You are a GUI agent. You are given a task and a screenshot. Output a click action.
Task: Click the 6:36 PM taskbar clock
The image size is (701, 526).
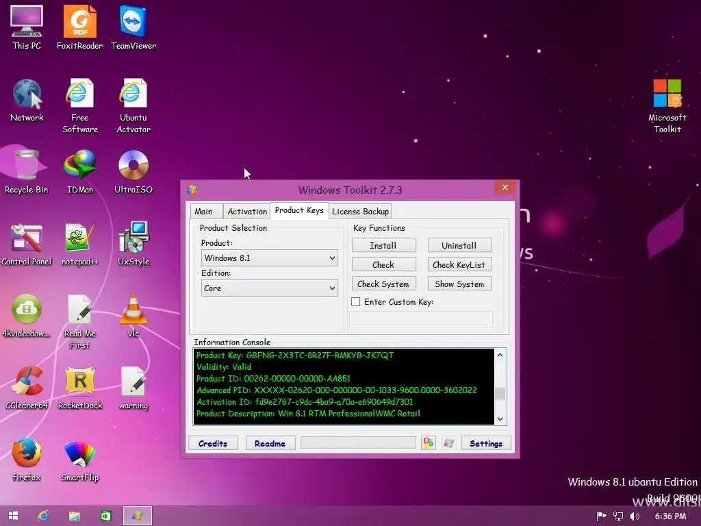tap(670, 516)
